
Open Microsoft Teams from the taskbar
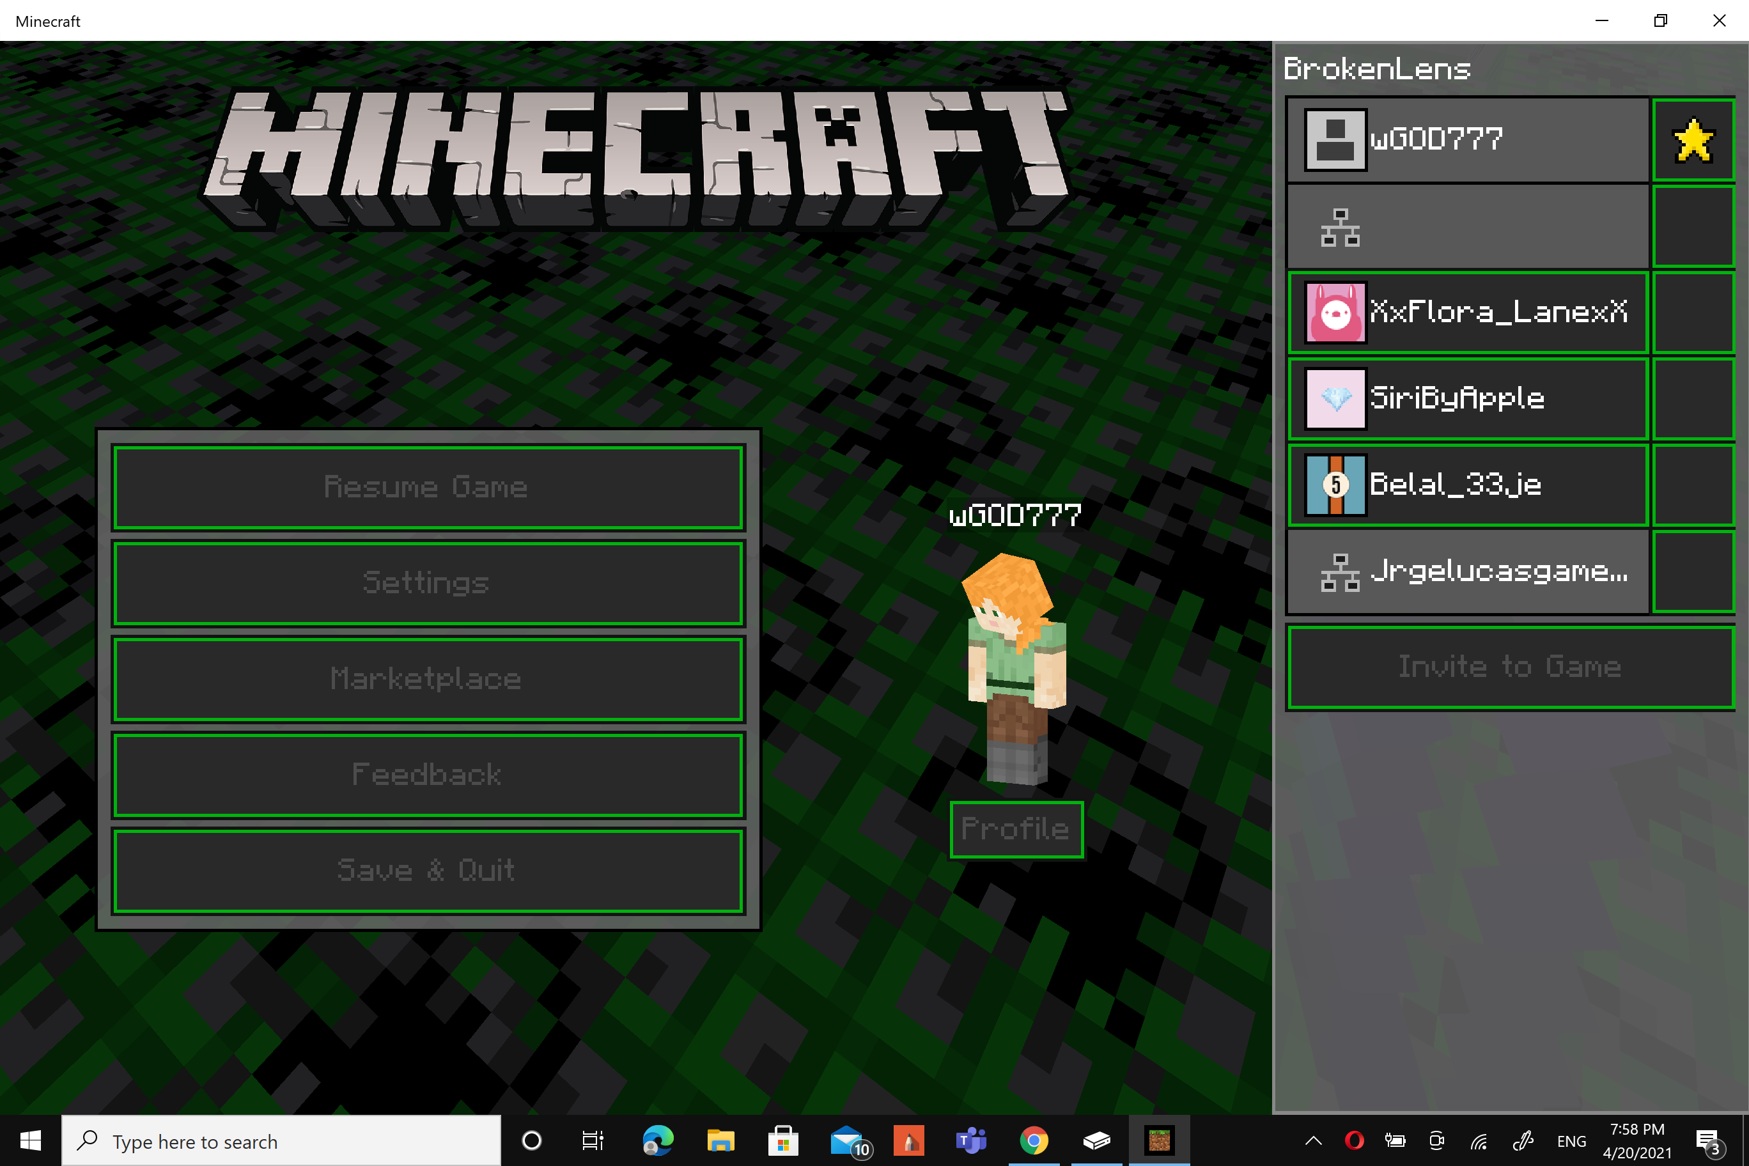[x=971, y=1140]
